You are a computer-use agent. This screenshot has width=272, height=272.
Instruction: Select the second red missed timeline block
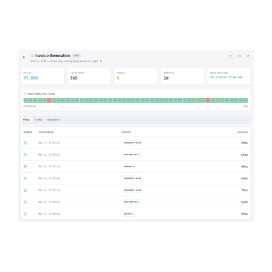click(x=208, y=100)
